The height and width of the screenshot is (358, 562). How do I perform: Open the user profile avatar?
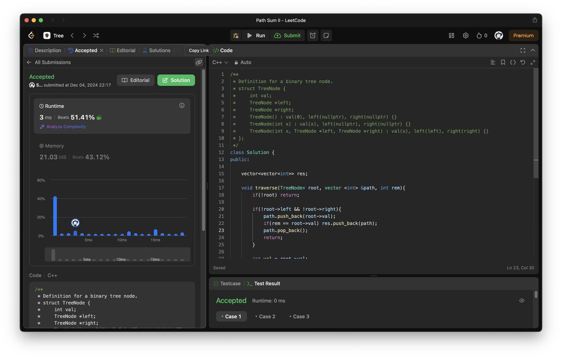tap(499, 36)
